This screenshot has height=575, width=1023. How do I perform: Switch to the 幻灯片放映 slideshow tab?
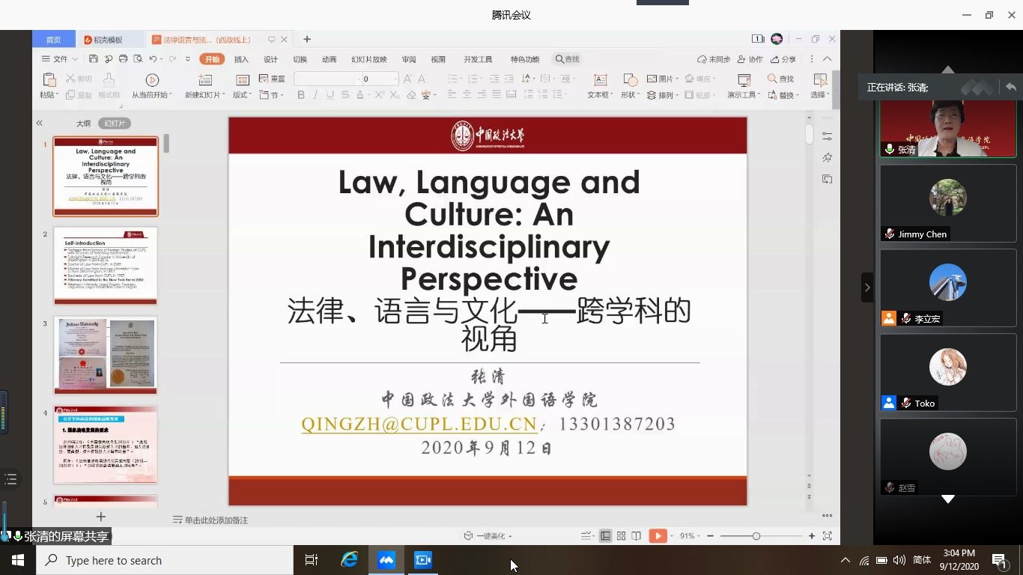(369, 59)
